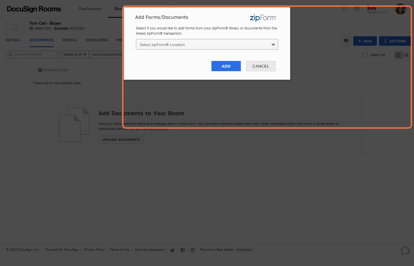Cancel the Add Forms/Documents dialog
This screenshot has width=414, height=266.
261,66
